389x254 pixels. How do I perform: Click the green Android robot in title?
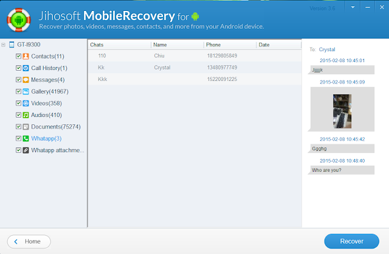click(195, 16)
